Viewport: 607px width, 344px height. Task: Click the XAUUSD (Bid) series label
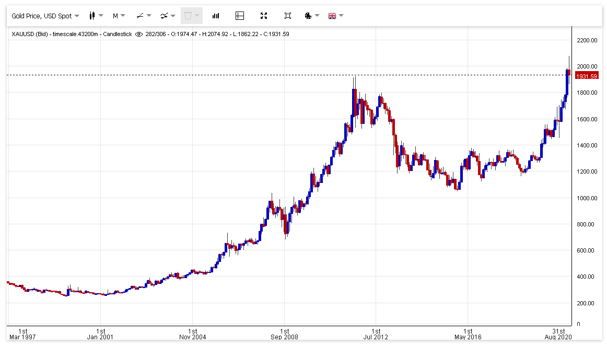(x=30, y=34)
